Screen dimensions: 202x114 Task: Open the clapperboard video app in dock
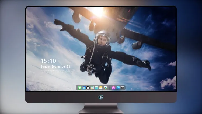point(96,88)
